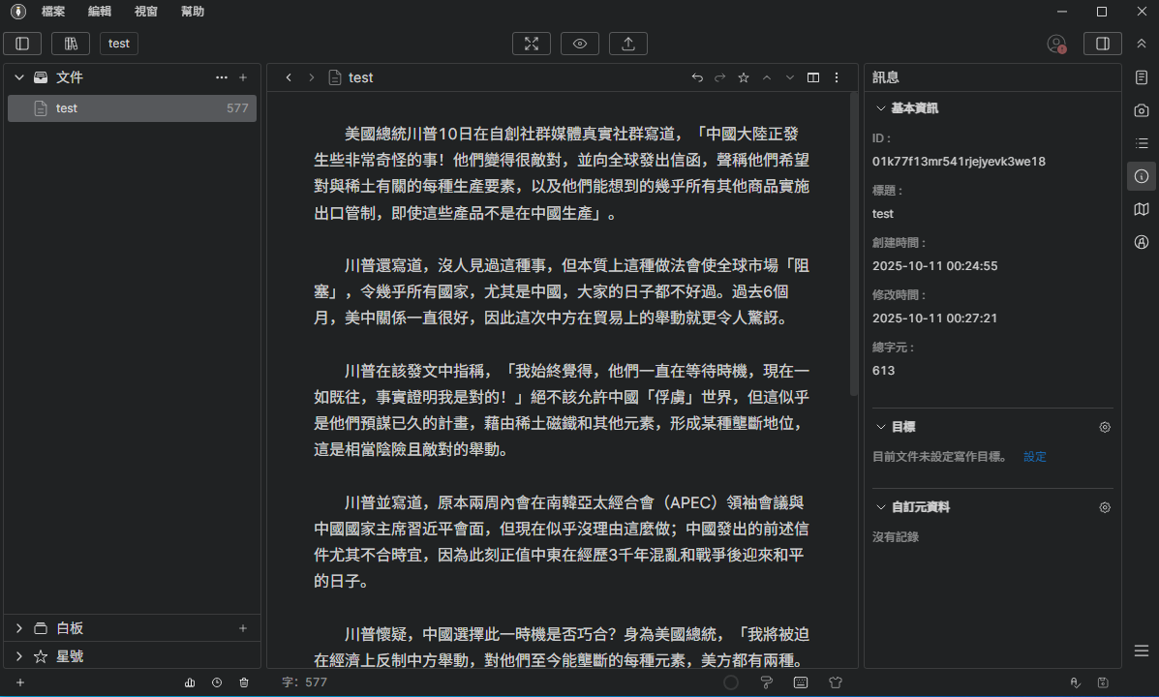The width and height of the screenshot is (1159, 697).
Task: Click the star bookmark icon in editor header
Action: [x=744, y=77]
